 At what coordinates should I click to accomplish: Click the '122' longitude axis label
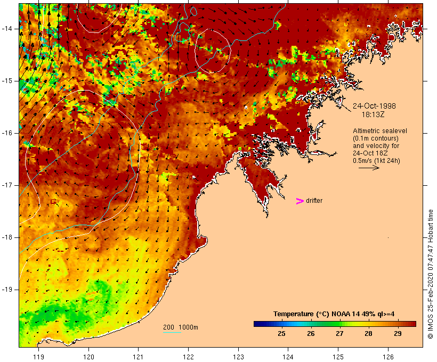(x=189, y=357)
